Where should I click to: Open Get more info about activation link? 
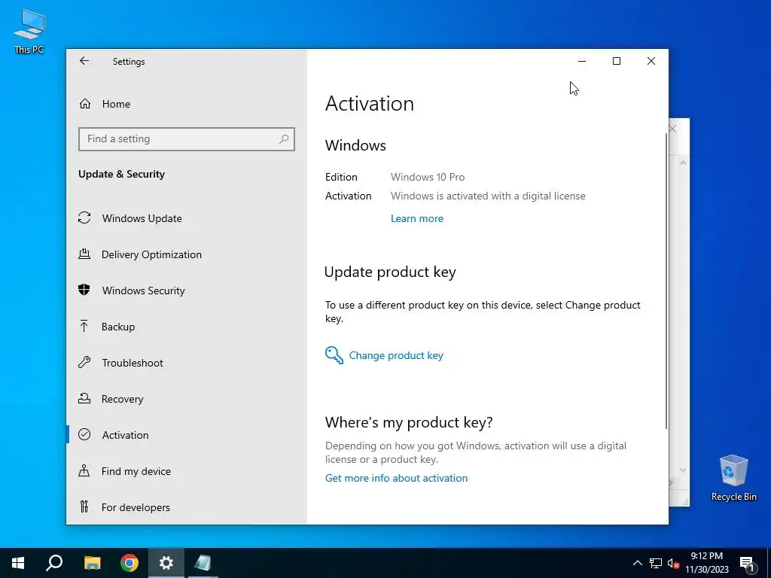(x=396, y=478)
